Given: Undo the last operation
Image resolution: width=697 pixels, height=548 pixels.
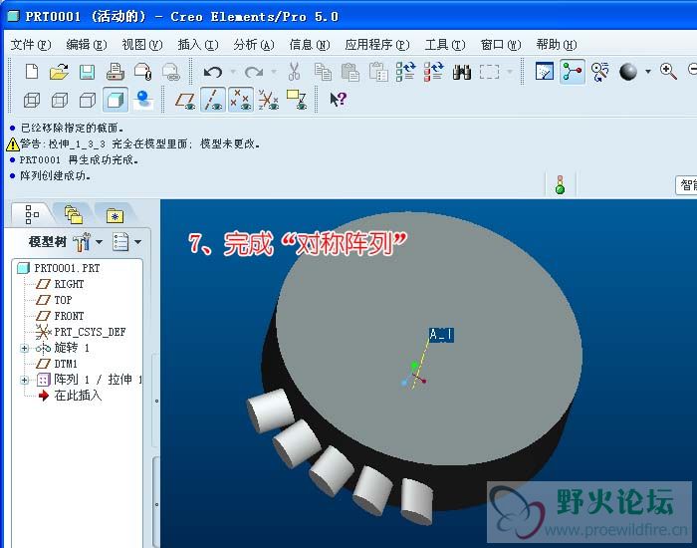Looking at the screenshot, I should 213,72.
